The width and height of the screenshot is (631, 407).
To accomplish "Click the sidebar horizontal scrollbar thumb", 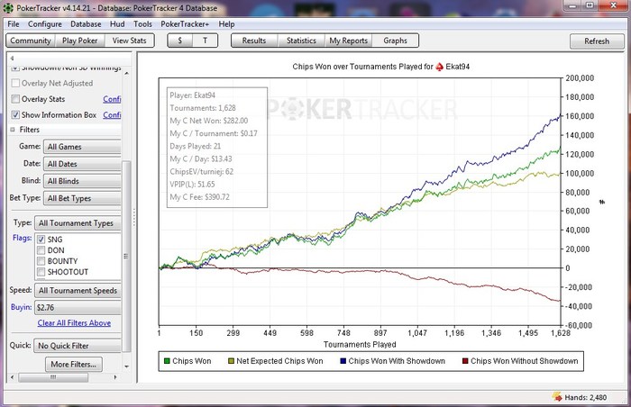I will pyautogui.click(x=53, y=377).
